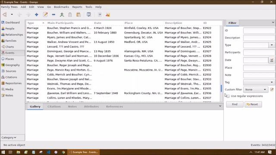Click the blue minus Delete event icon

tap(53, 15)
